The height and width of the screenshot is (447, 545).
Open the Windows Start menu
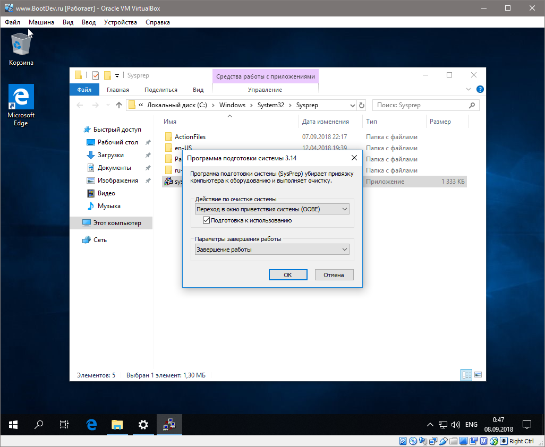13,424
